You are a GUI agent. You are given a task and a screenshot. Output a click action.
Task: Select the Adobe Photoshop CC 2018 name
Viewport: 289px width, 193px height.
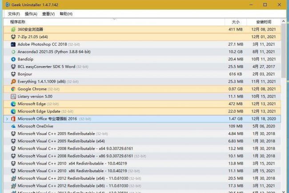(42, 44)
